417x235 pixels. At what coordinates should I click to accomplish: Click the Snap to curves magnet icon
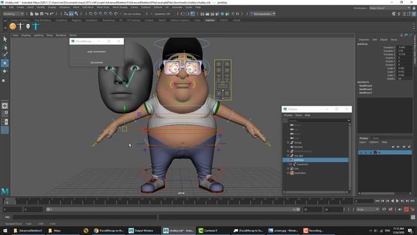(x=96, y=14)
